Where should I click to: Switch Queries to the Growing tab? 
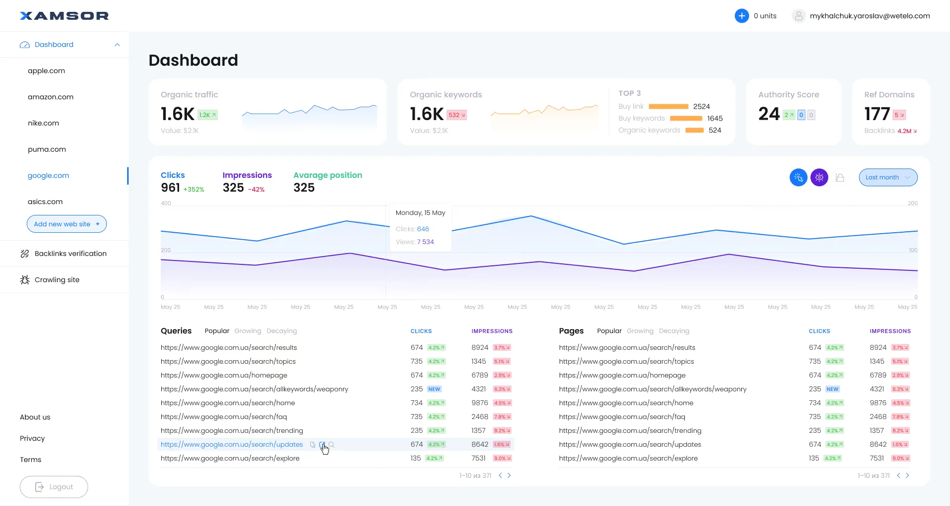tap(248, 331)
